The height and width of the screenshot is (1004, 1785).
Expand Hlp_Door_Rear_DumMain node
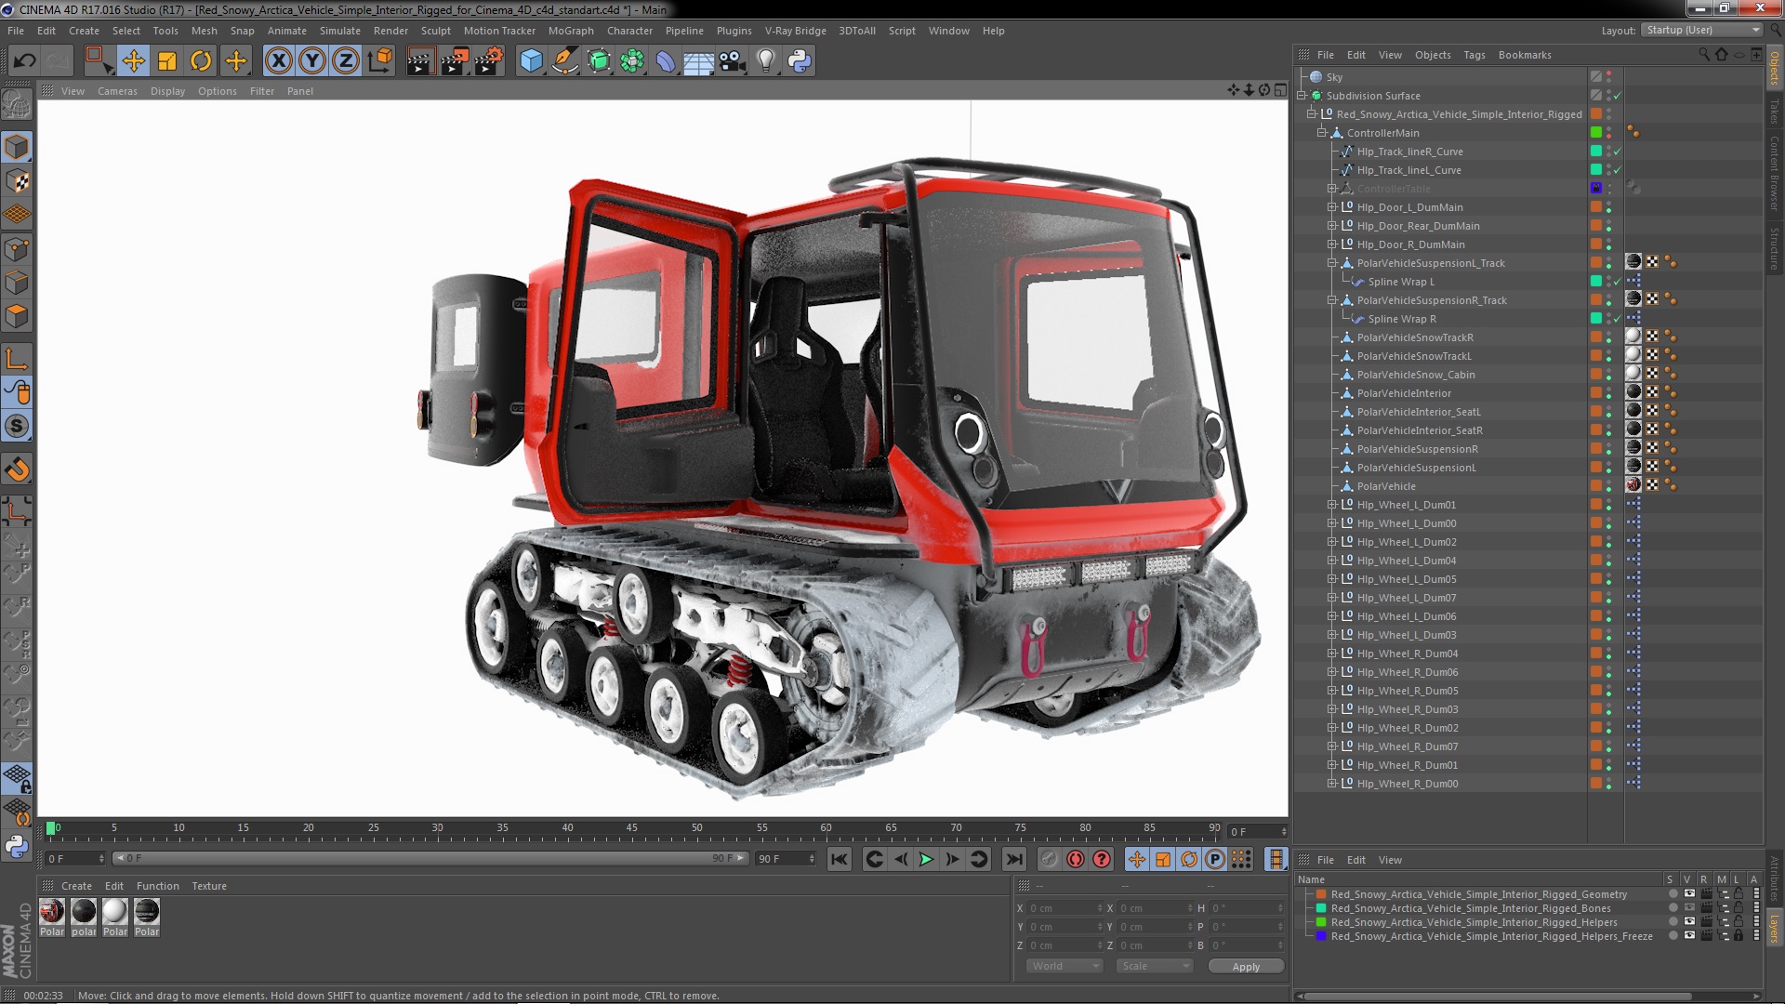[1331, 226]
